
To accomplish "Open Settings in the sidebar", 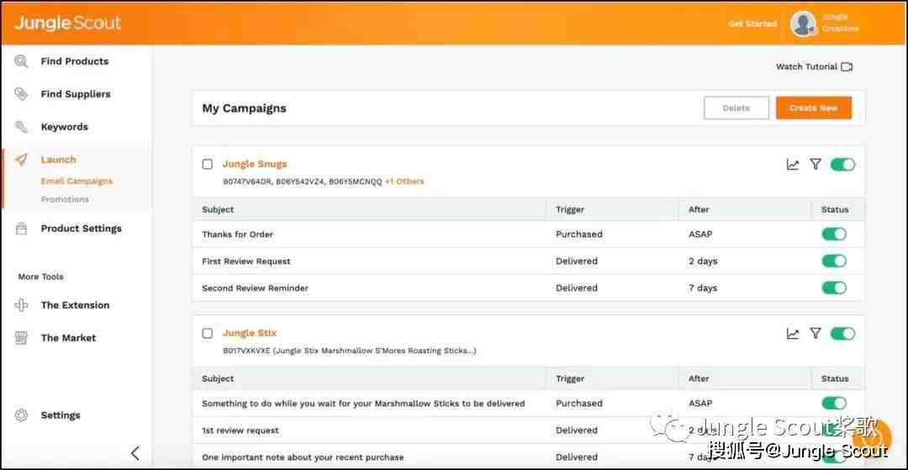I will coord(61,415).
